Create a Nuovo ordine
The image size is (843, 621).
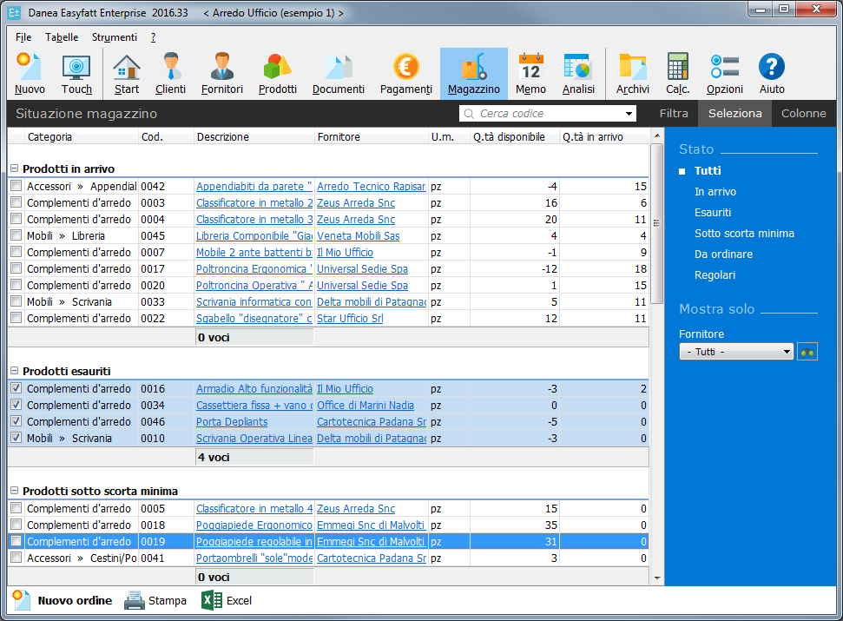(63, 600)
